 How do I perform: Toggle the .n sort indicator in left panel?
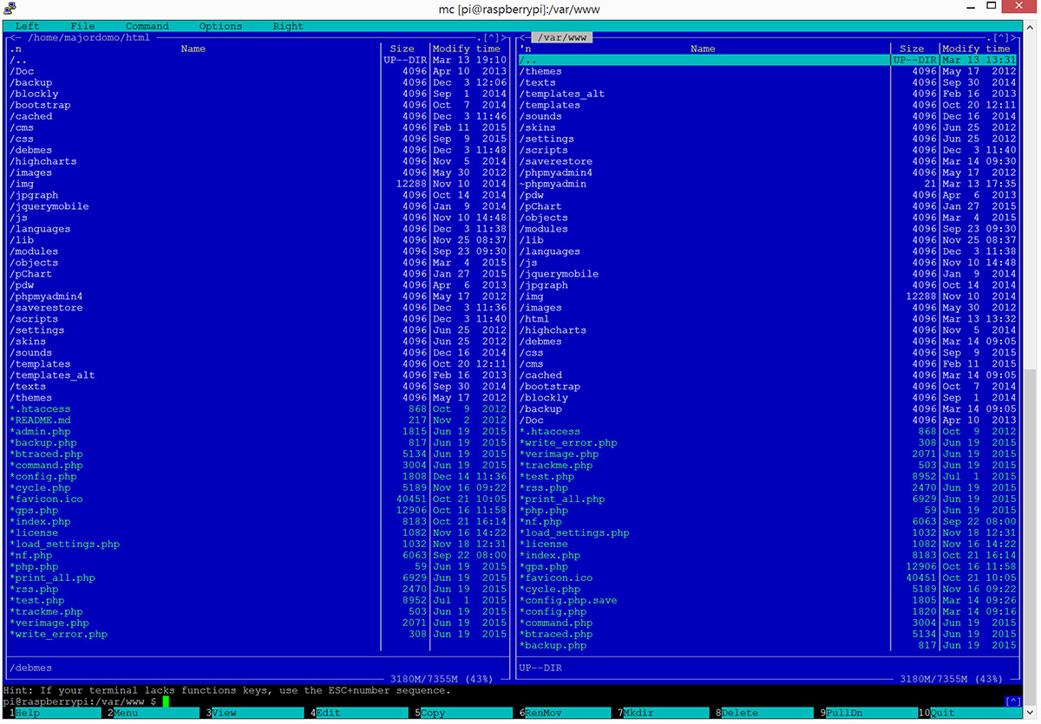[x=16, y=49]
